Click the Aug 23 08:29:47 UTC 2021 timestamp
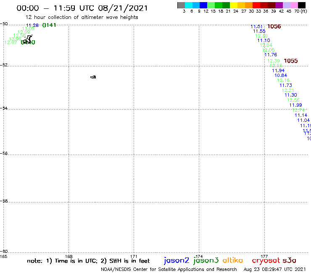Screen dimensions: 311x273 274,269
